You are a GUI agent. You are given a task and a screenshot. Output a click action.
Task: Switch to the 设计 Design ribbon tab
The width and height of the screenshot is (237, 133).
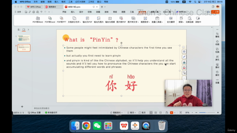pos(81,12)
